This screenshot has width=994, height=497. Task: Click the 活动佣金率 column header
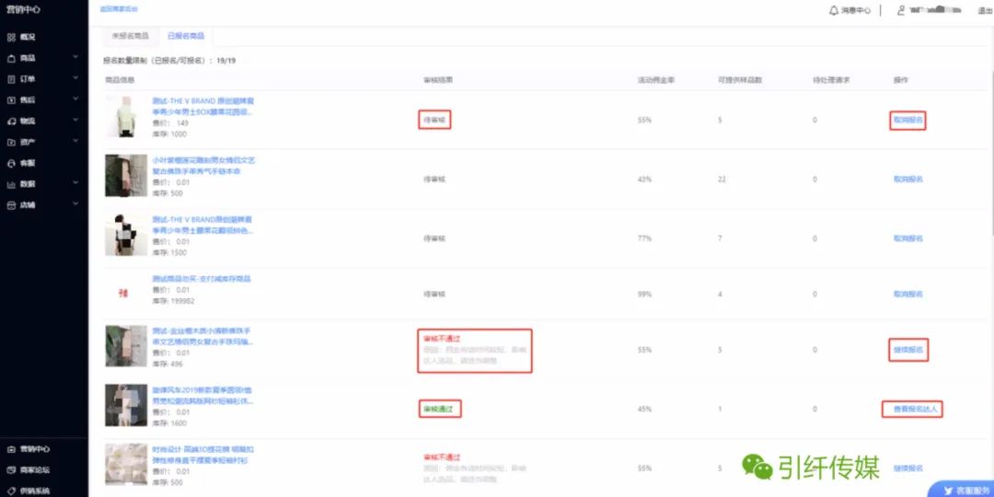point(655,80)
